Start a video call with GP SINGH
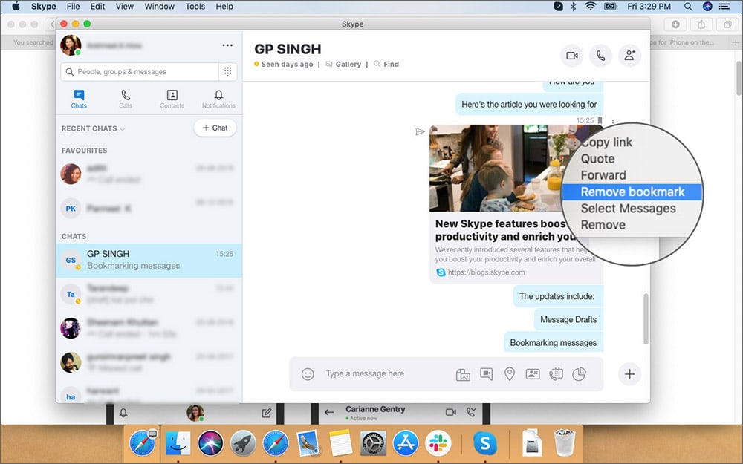Image resolution: width=743 pixels, height=464 pixels. point(571,56)
